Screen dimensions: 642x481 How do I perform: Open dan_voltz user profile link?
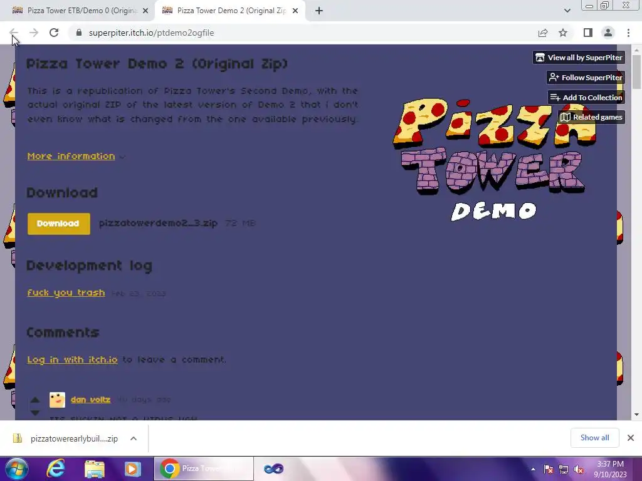[90, 400]
